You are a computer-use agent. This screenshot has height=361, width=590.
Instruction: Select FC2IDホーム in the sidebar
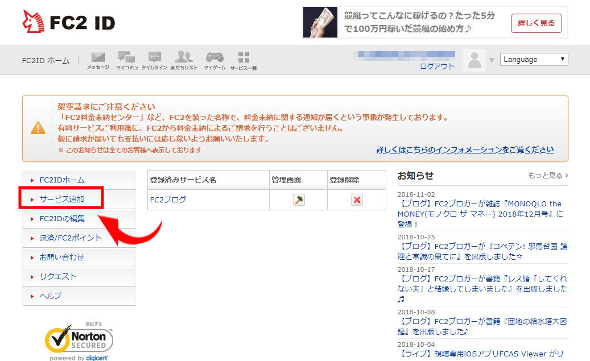(x=79, y=180)
